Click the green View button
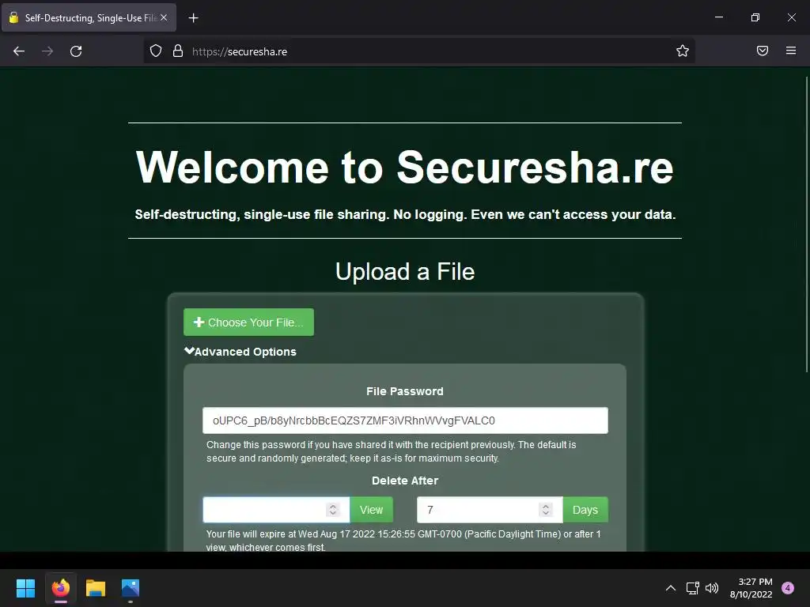The image size is (810, 607). point(372,510)
